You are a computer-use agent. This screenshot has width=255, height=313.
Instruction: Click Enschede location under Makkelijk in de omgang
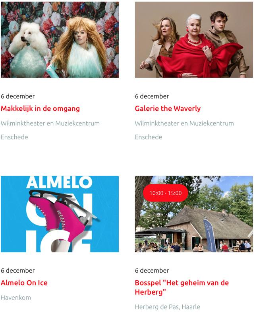pyautogui.click(x=14, y=137)
